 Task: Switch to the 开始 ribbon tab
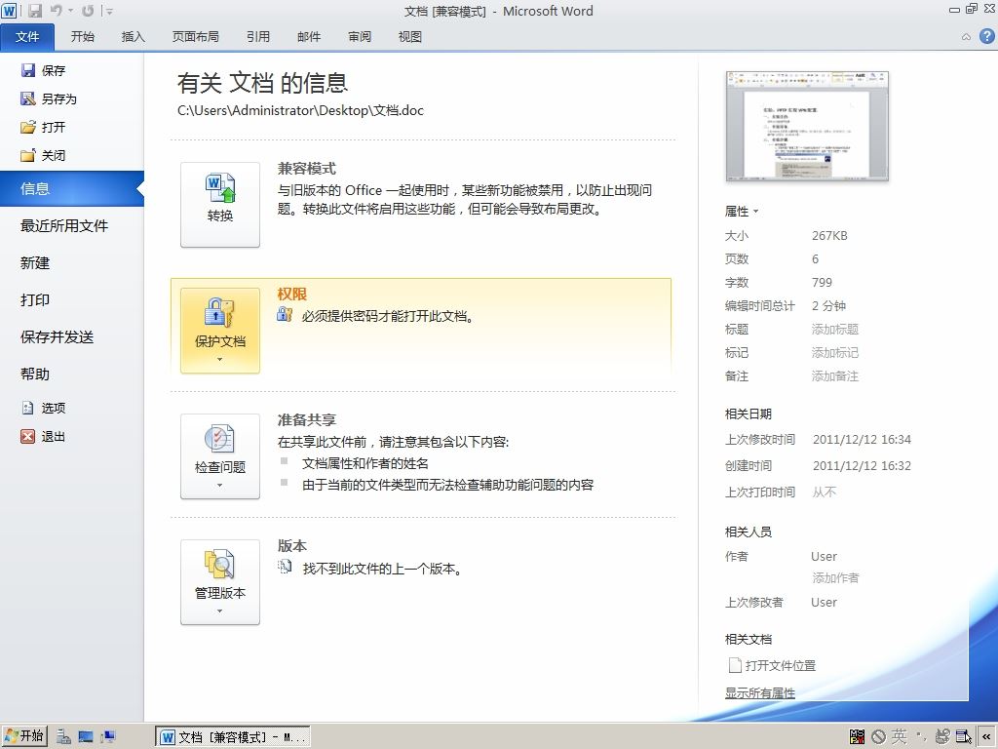point(82,36)
